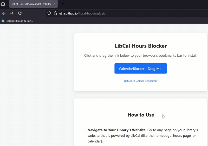
Task: Open the tab overview icon in the corner
Action: [3, 4]
